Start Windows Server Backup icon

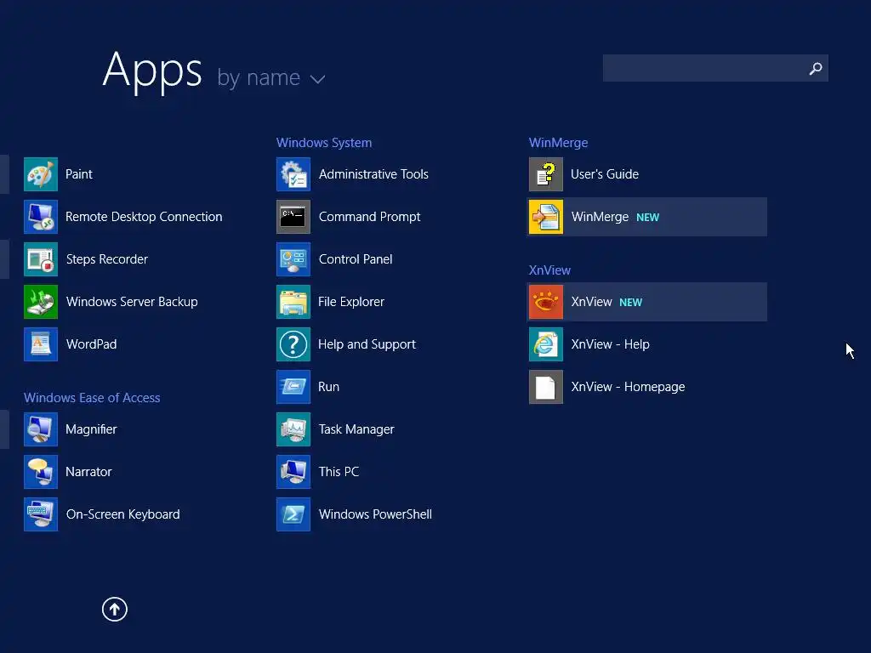tap(41, 302)
